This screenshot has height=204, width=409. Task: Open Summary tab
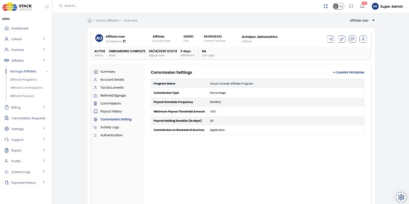pos(107,72)
